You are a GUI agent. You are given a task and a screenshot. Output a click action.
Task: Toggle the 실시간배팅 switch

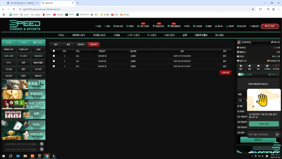click(241, 74)
